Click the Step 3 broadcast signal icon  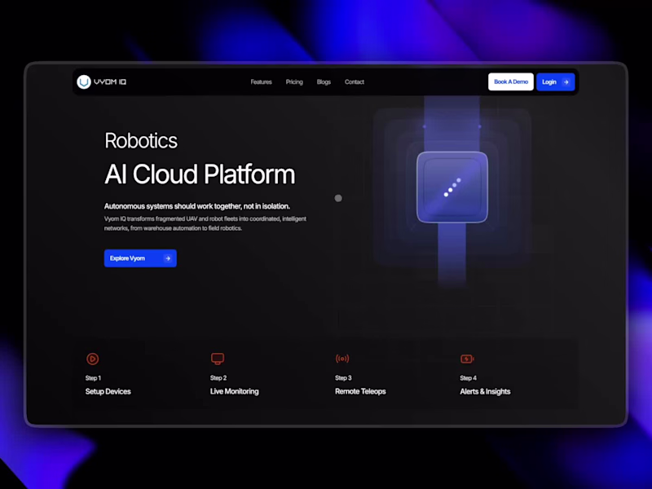point(342,359)
